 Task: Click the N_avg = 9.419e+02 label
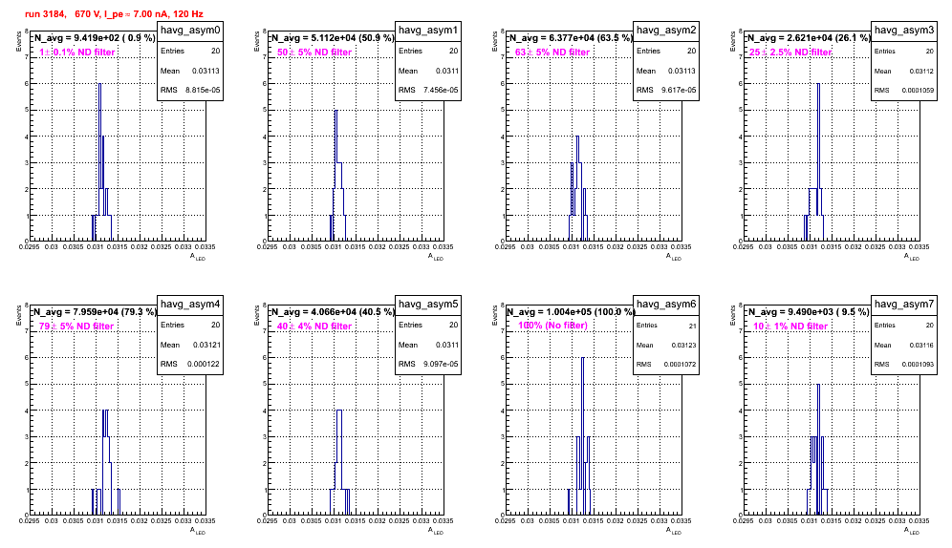[95, 38]
